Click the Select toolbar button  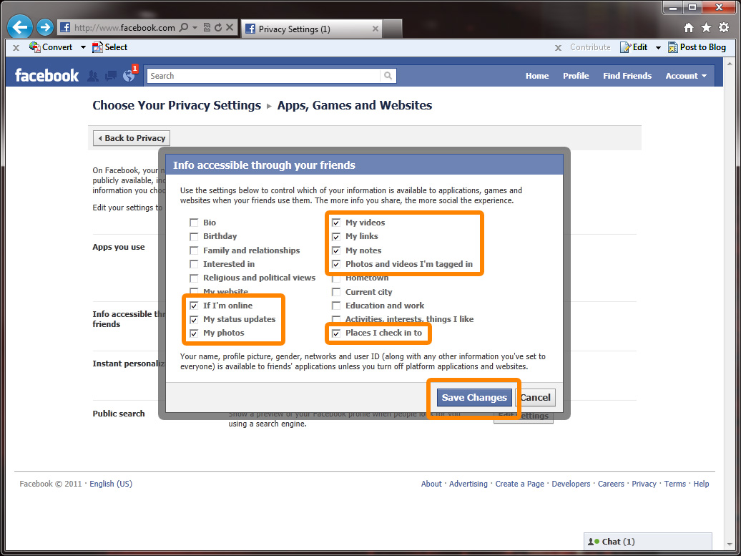click(110, 47)
